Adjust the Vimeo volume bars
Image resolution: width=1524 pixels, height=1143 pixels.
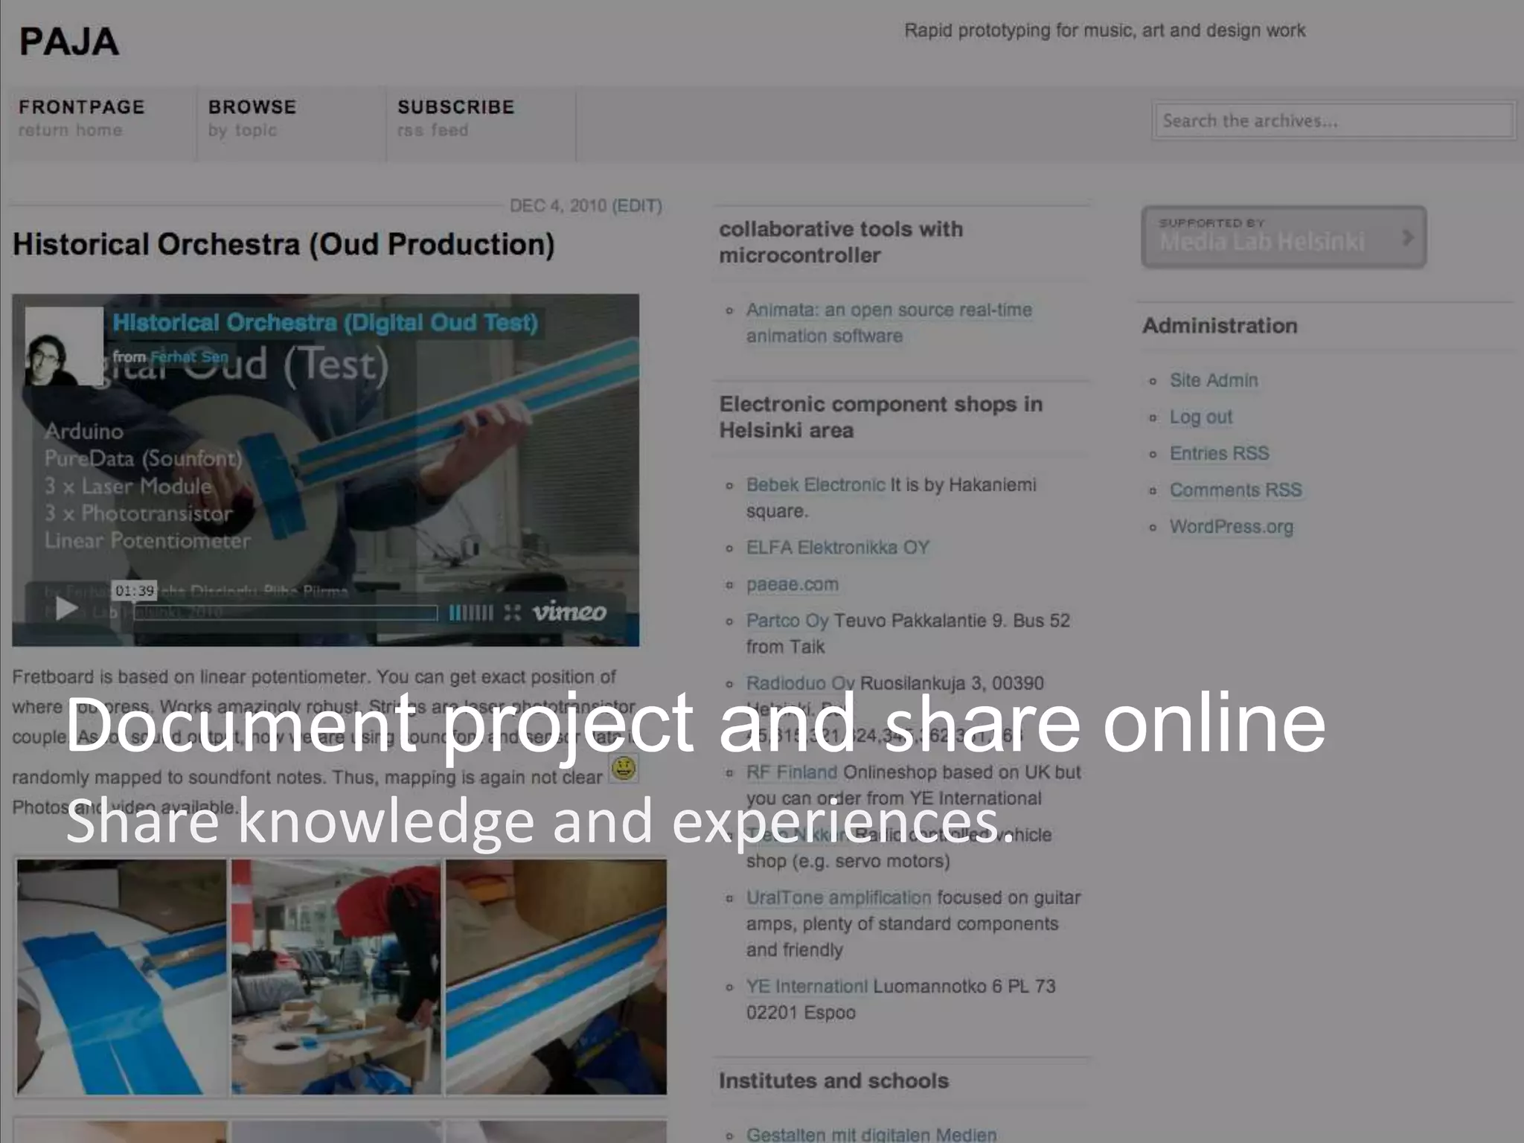click(x=470, y=612)
